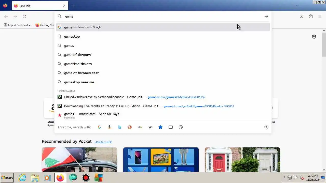Search only open tabs icon

[x=171, y=127]
